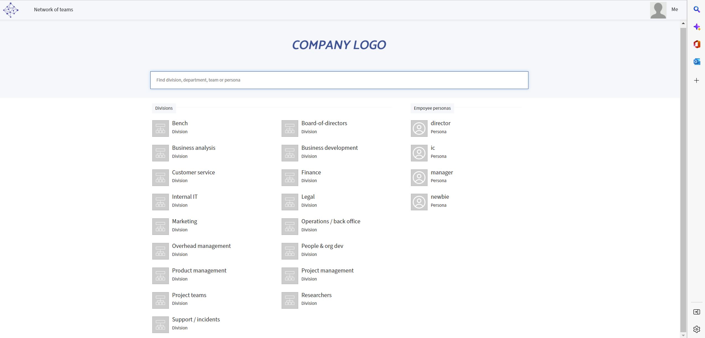Viewport: 705px width, 338px height.
Task: Open the Marketing division link
Action: pyautogui.click(x=184, y=221)
